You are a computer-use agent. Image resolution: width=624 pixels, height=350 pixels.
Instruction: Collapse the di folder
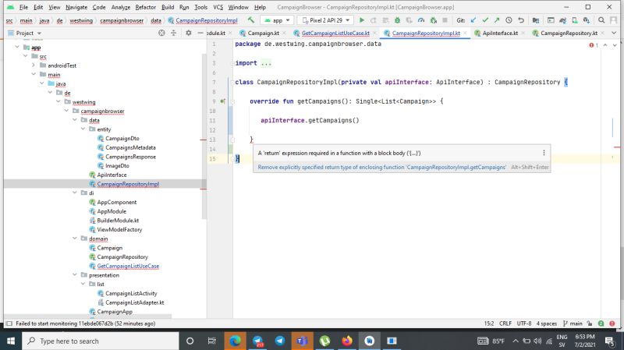(74, 193)
